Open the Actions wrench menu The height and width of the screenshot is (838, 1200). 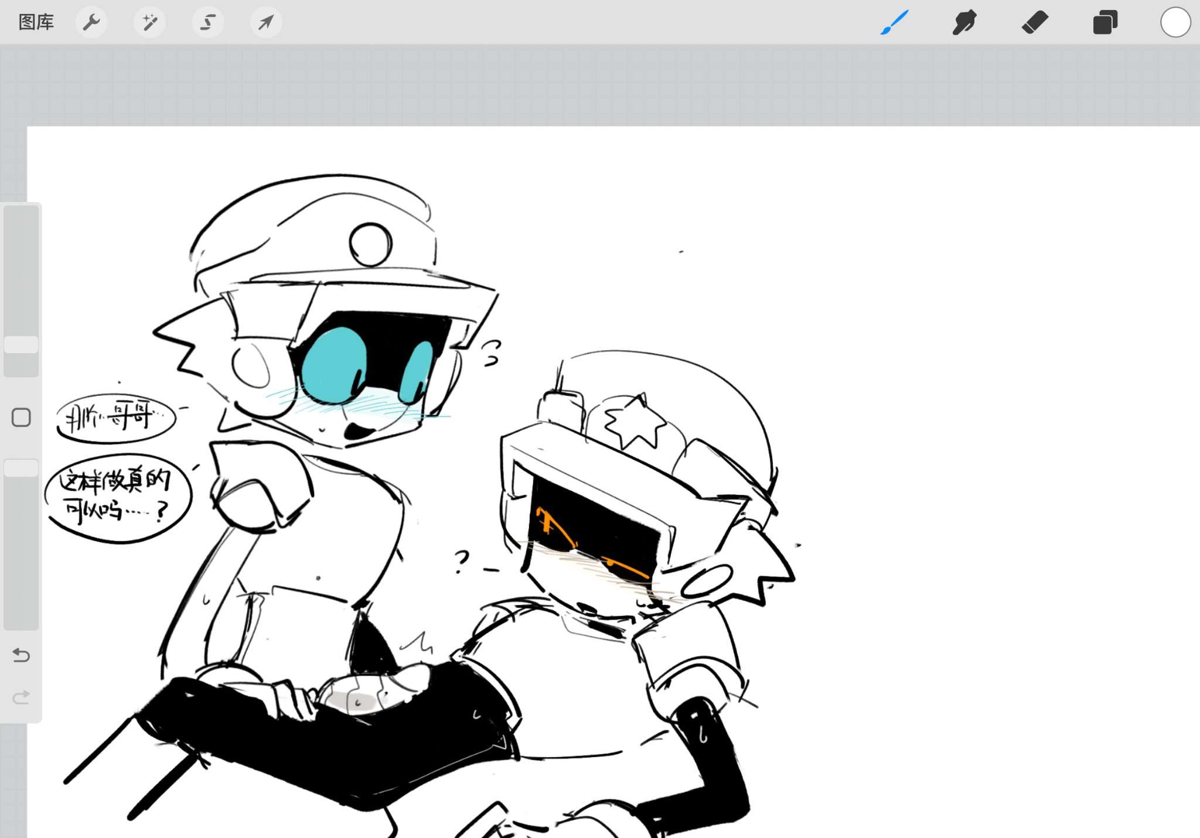point(91,22)
